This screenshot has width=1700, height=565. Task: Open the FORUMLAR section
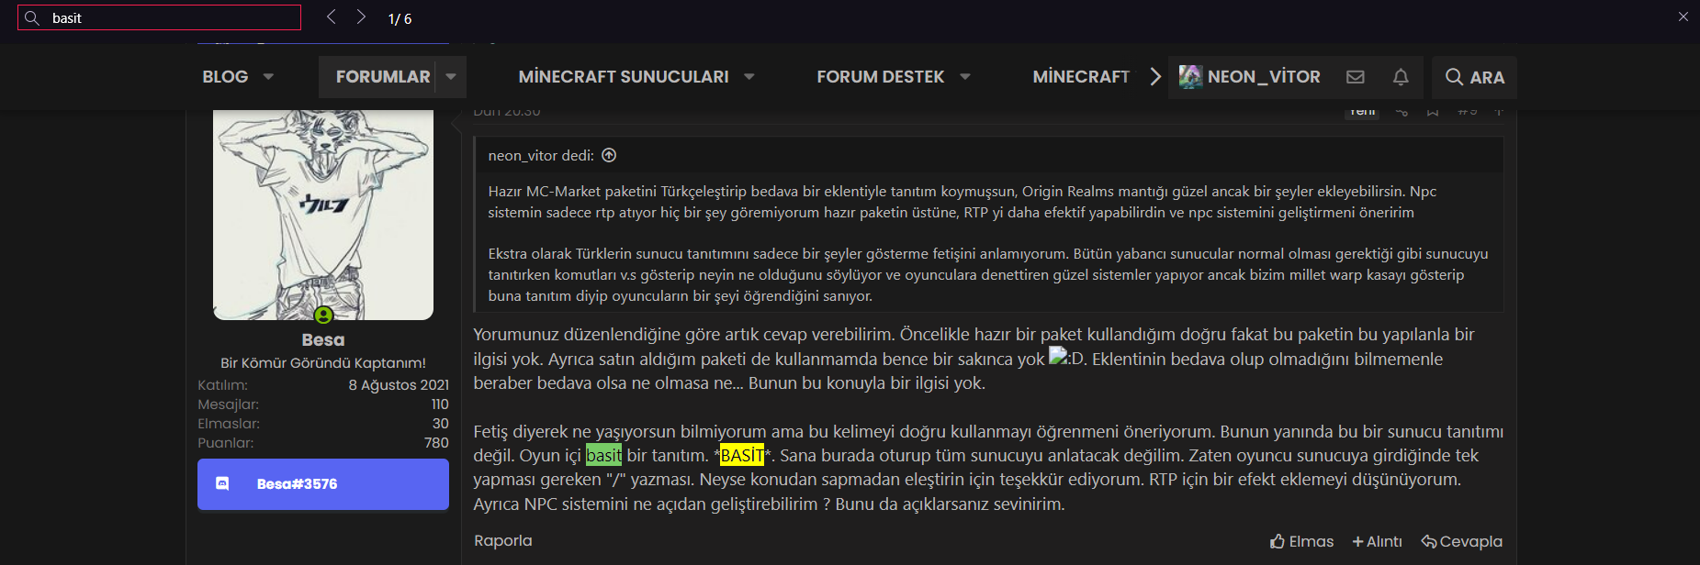click(383, 77)
